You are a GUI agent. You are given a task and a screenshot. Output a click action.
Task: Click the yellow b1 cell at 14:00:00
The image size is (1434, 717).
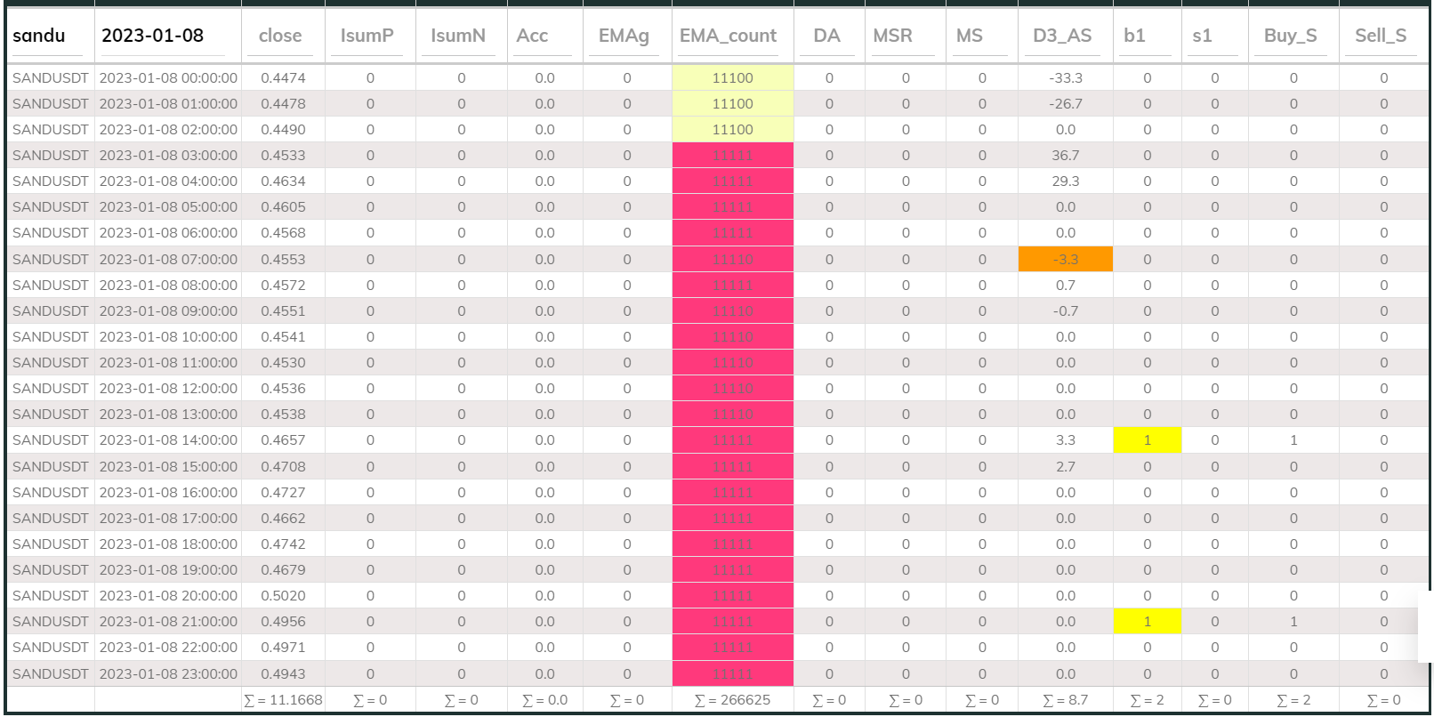tap(1147, 440)
